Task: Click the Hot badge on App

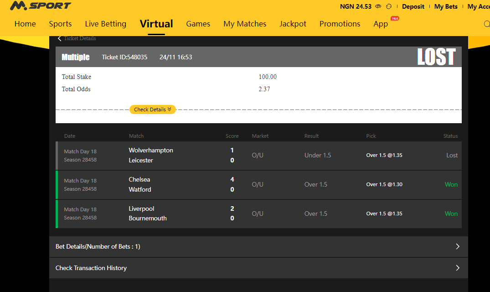Action: 395,18
